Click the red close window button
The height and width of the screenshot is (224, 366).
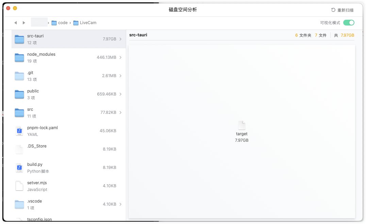point(8,8)
